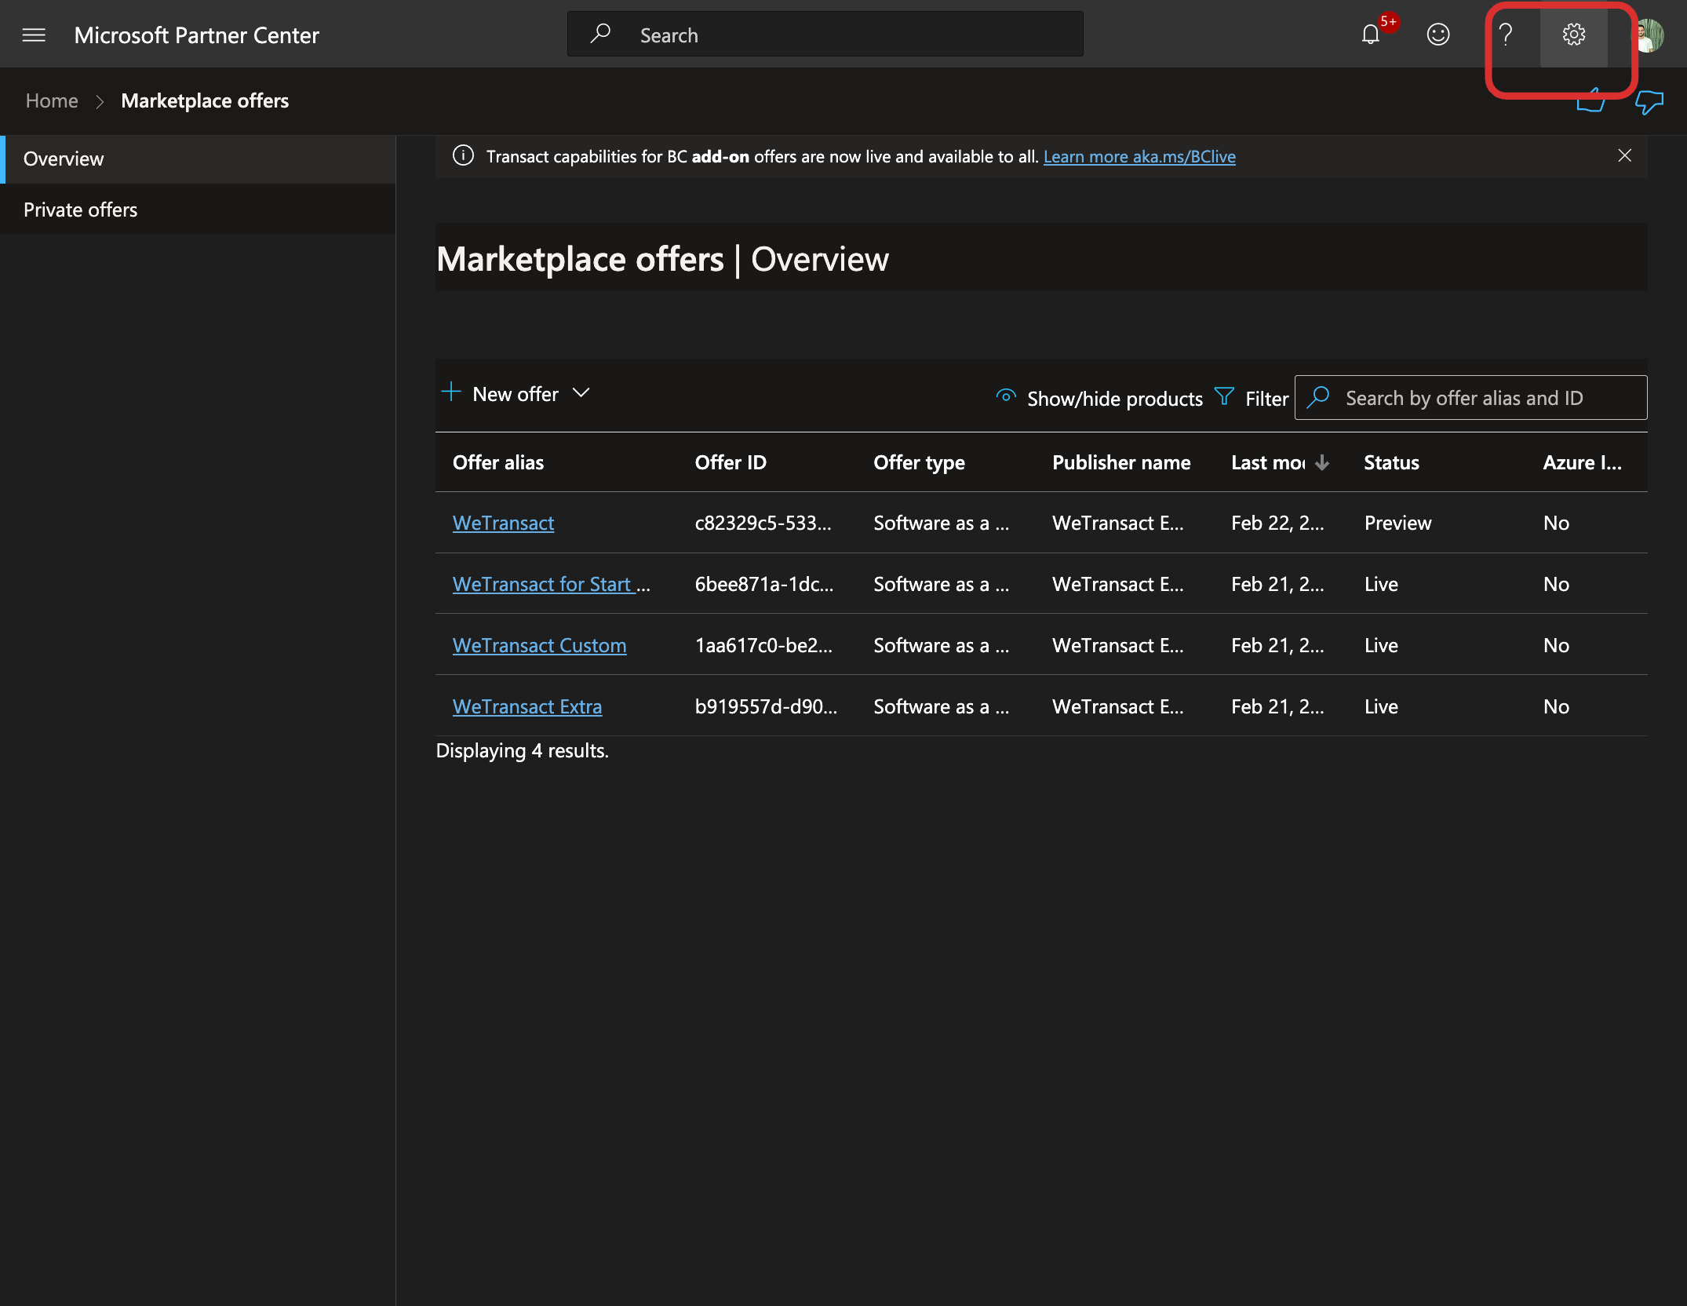Click Marketplace offers breadcrumb
The height and width of the screenshot is (1306, 1687).
(x=205, y=101)
